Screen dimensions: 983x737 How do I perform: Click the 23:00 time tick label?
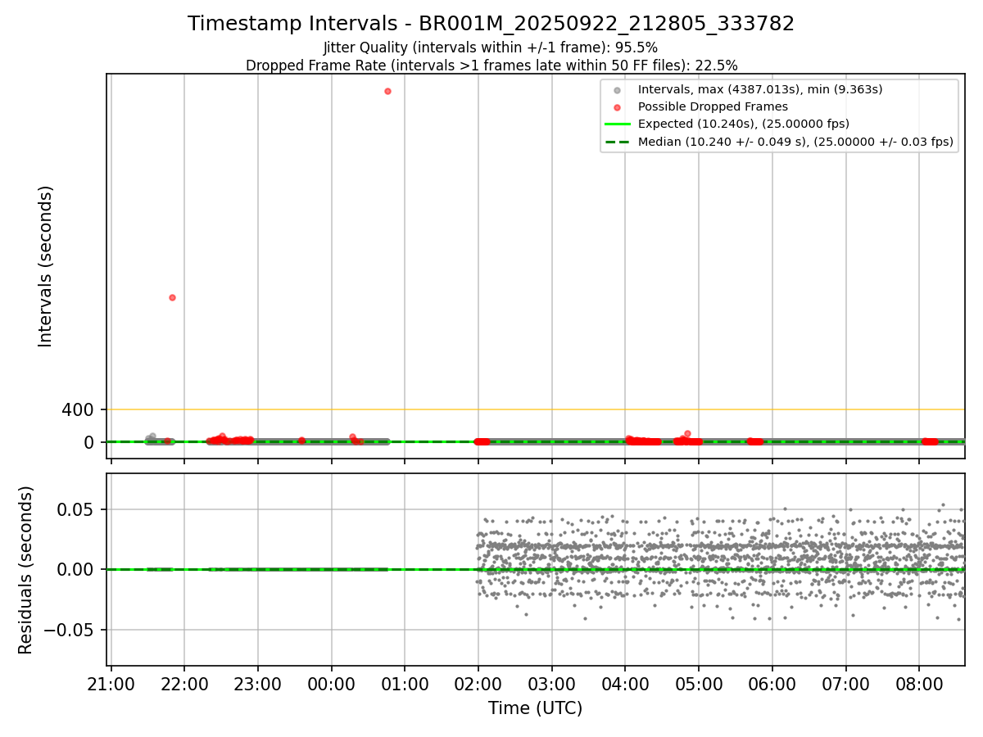point(258,683)
